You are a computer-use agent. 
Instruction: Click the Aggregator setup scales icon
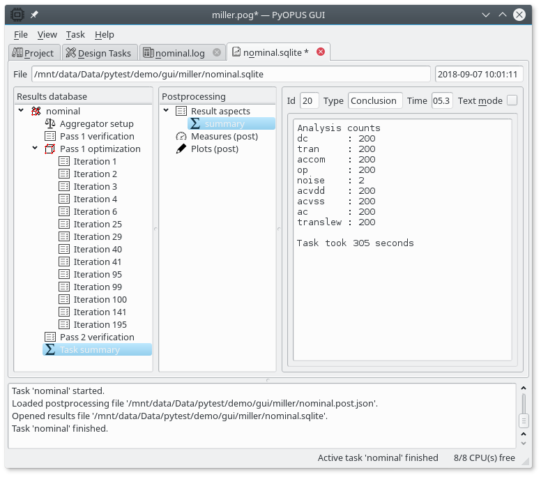[x=49, y=123]
